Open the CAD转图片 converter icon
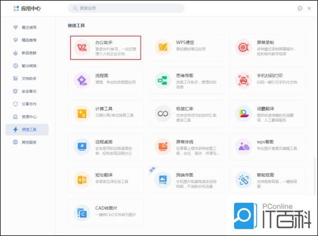318x236 pixels. (82, 213)
